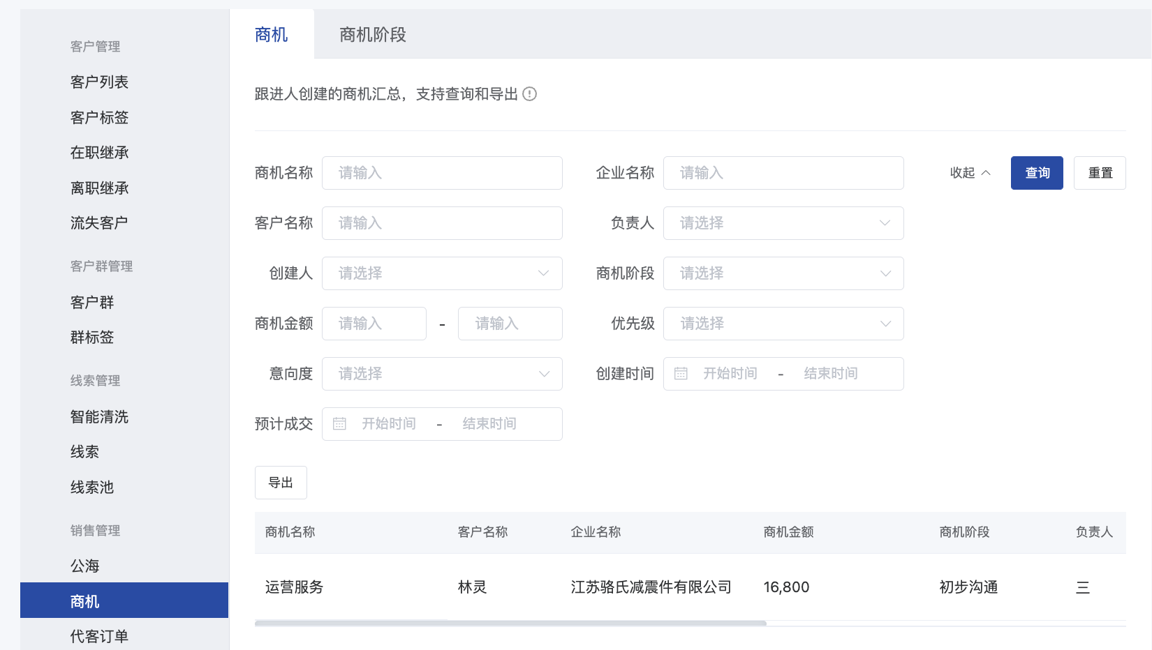Click the 林灵 customer cell
This screenshot has width=1152, height=650.
tap(473, 587)
